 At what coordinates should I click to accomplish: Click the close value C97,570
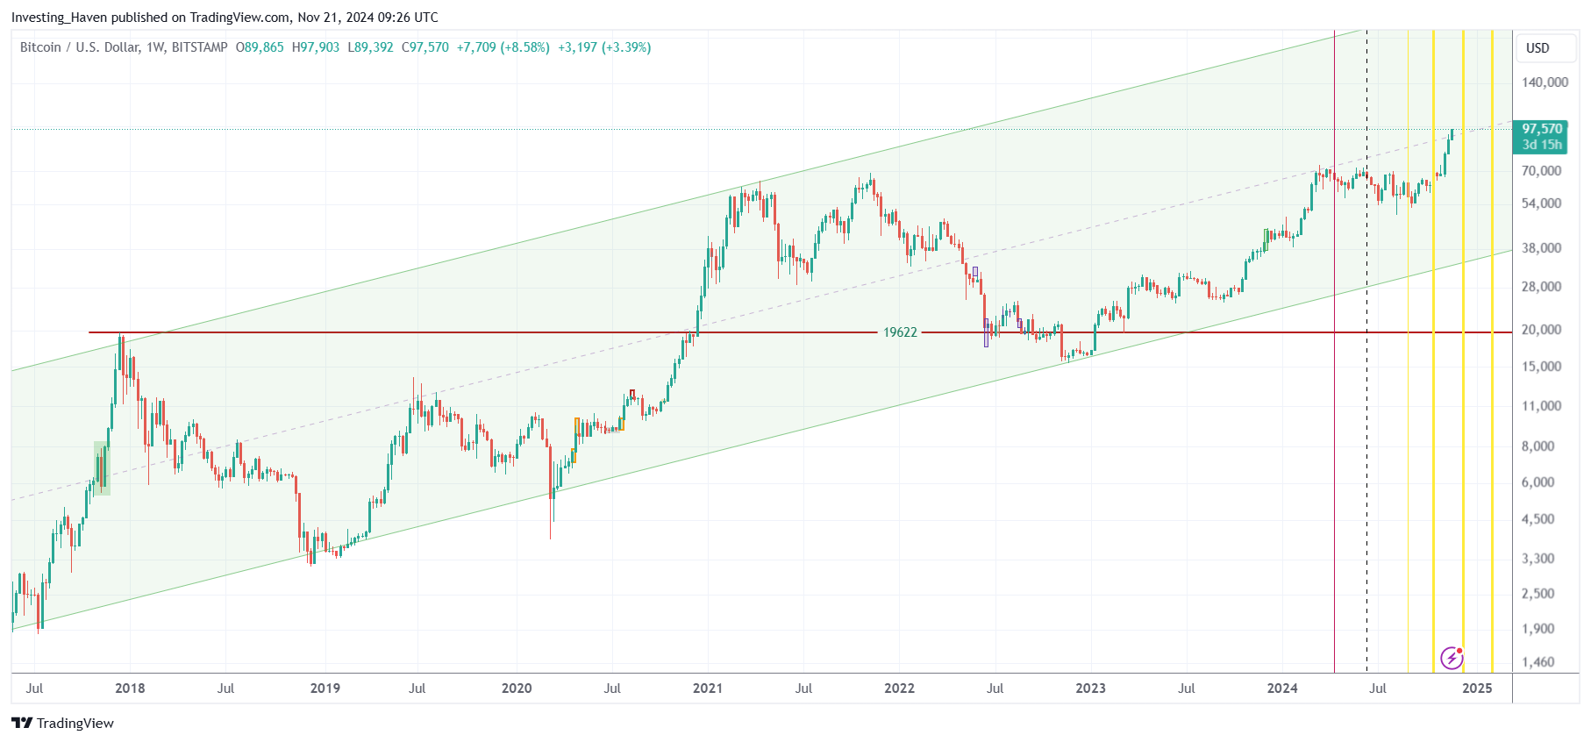tap(425, 47)
